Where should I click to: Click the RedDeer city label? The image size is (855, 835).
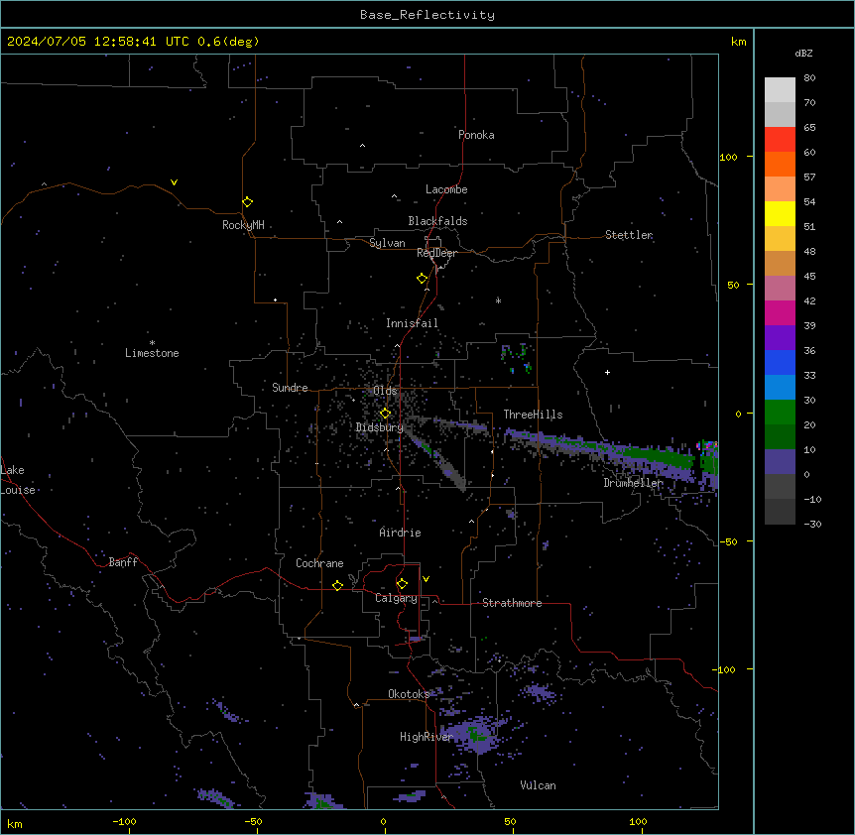tap(436, 253)
